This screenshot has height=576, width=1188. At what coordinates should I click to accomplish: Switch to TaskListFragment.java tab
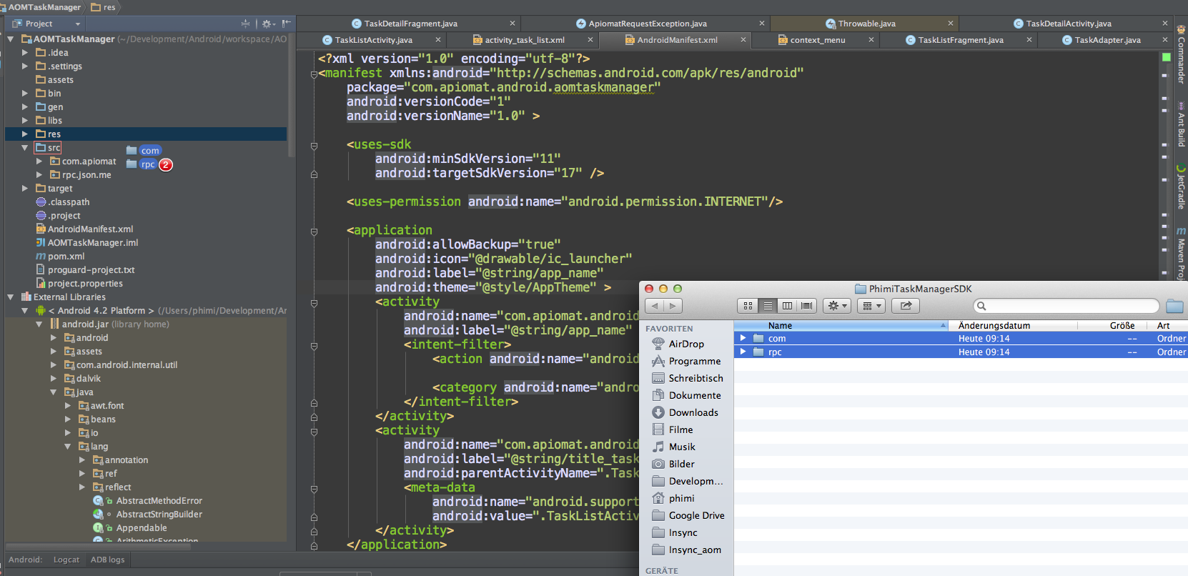coord(954,40)
